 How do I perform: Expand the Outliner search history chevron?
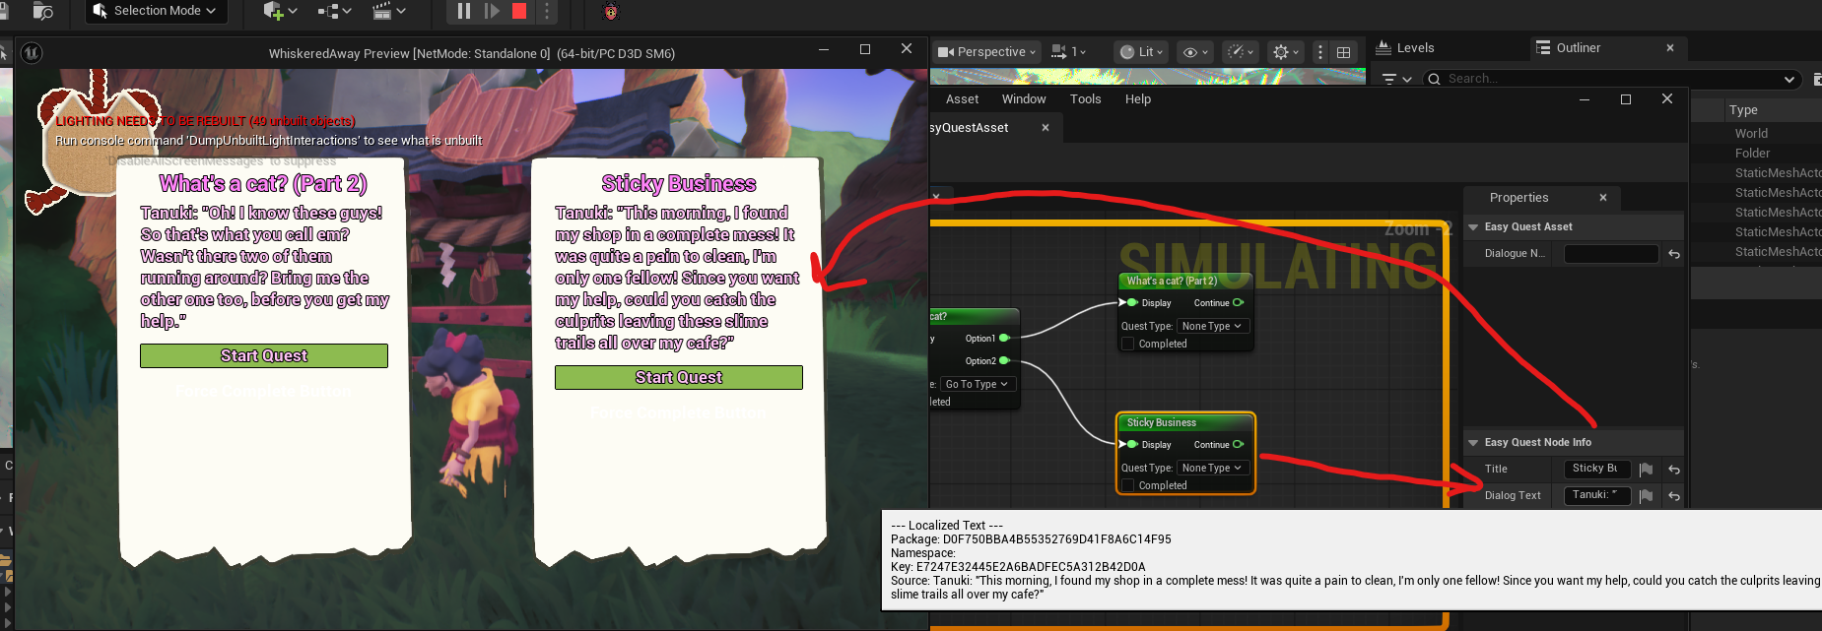(1789, 79)
